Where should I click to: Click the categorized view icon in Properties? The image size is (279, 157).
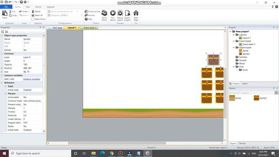click(2, 31)
